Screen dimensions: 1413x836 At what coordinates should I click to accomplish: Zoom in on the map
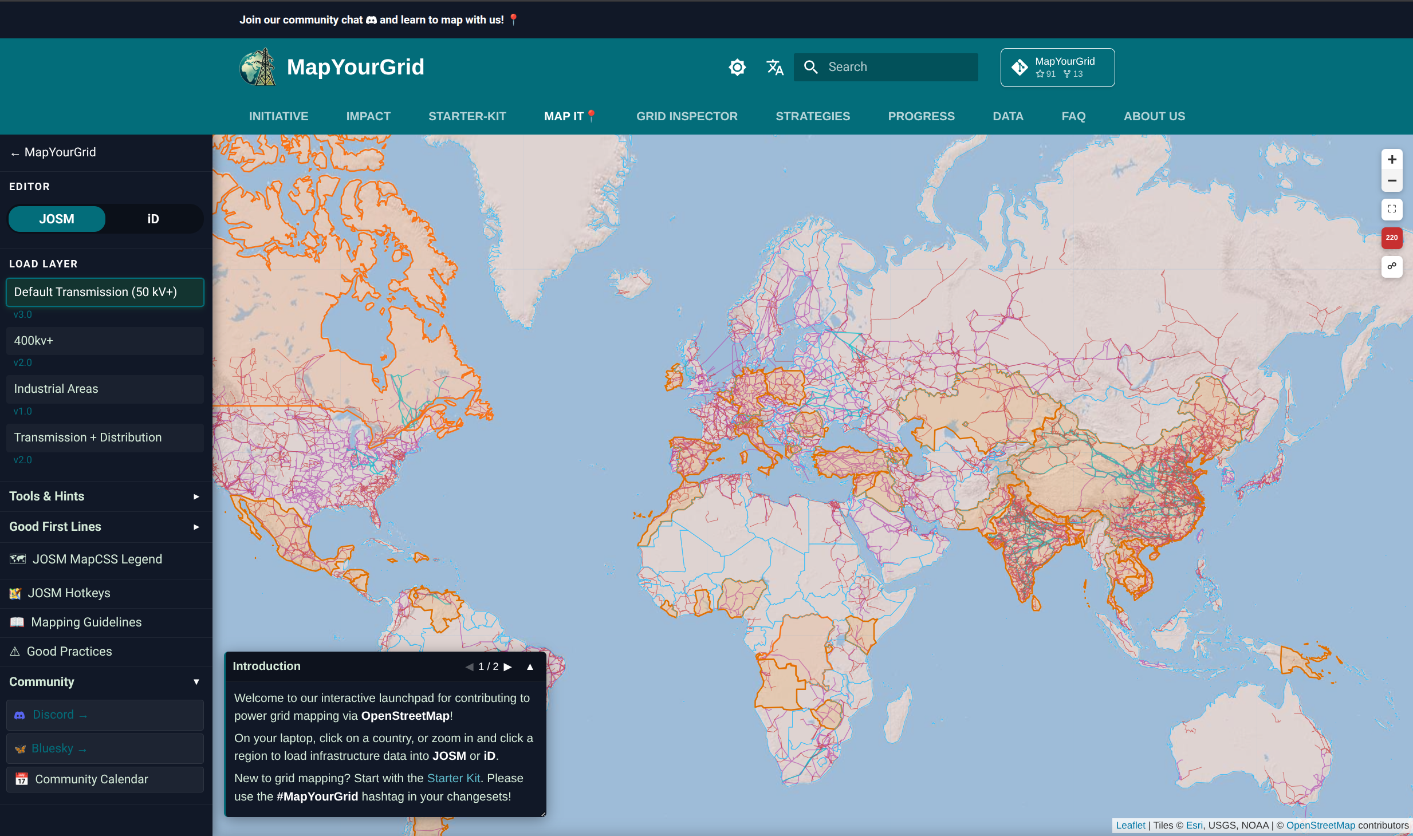pos(1392,159)
